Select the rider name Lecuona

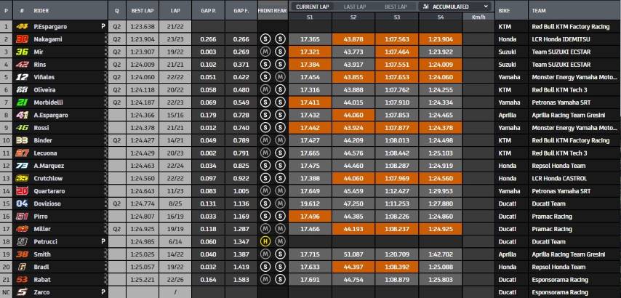click(x=46, y=153)
